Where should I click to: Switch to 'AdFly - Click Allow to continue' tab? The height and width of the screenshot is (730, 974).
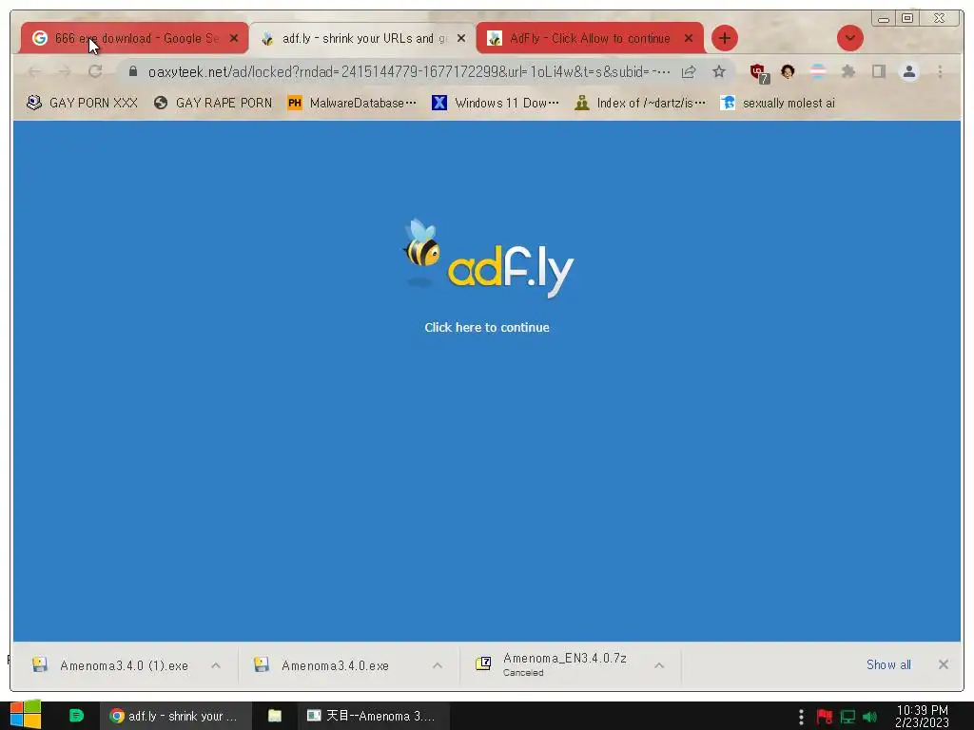[x=590, y=38]
